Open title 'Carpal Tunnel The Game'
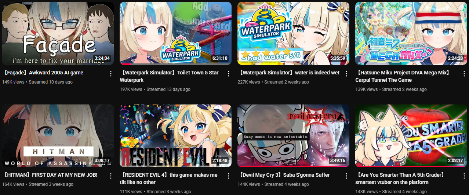Viewport: 469px width, 195px height. pos(383,80)
